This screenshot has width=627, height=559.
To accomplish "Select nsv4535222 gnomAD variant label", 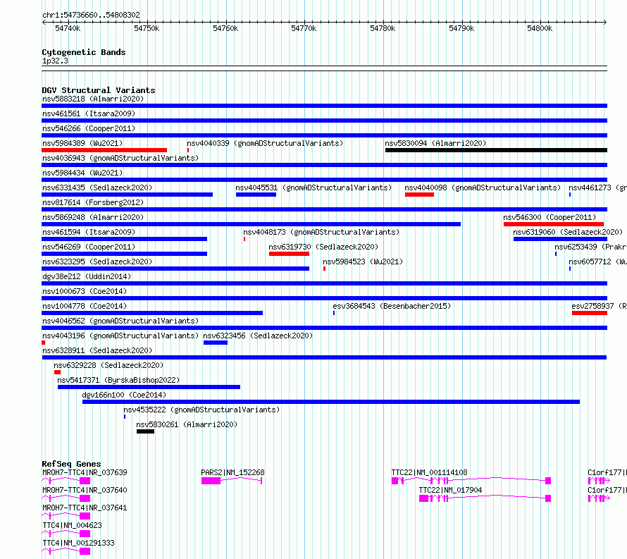I will click(201, 410).
